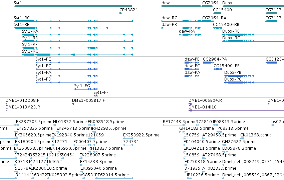The width and height of the screenshot is (284, 180).
Task: Select the Duox gene bar
Action: click(x=253, y=7)
